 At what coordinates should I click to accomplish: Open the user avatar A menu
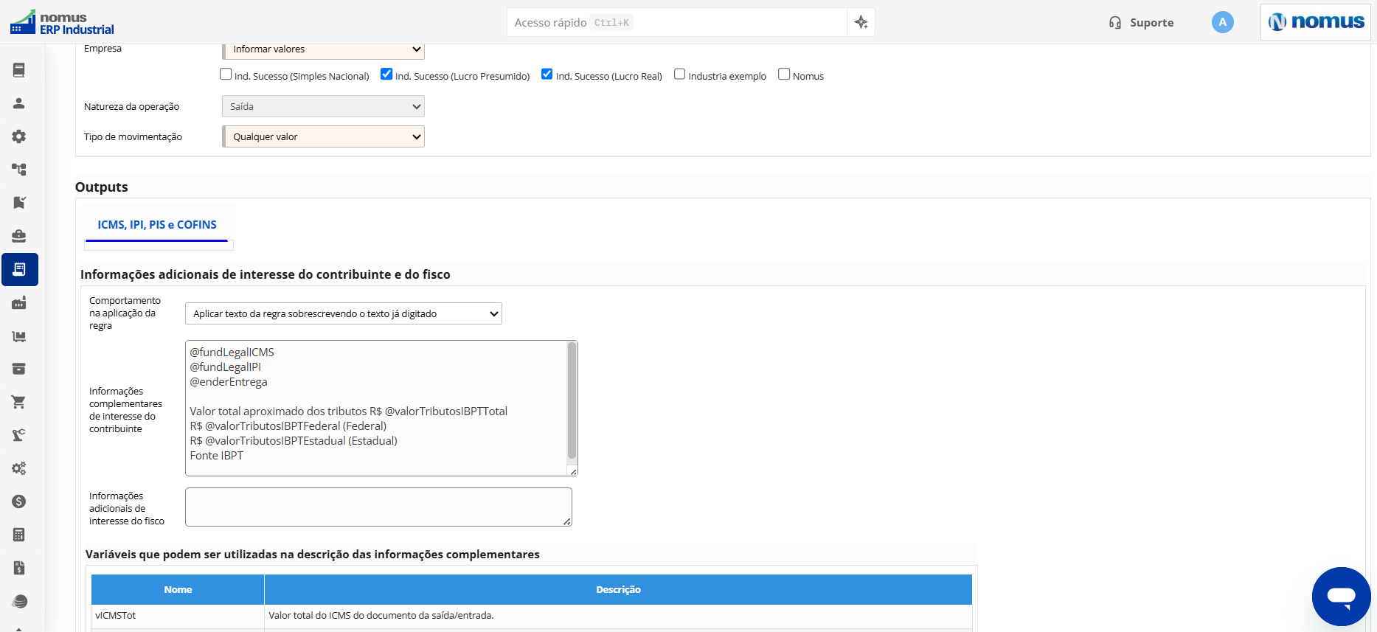click(1222, 22)
